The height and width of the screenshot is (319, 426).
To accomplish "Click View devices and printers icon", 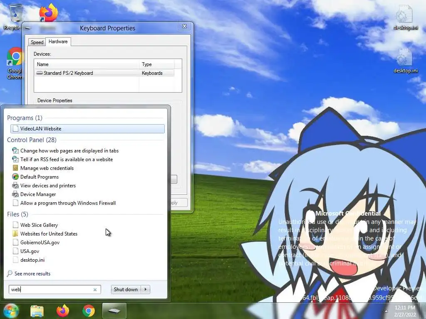I will point(15,186).
